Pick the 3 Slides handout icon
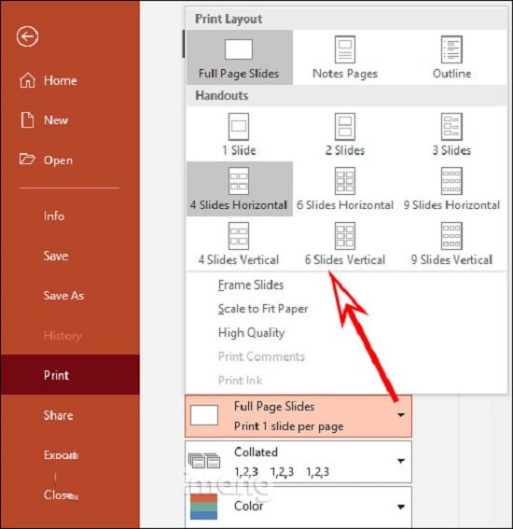Image resolution: width=513 pixels, height=529 pixels. point(451,127)
